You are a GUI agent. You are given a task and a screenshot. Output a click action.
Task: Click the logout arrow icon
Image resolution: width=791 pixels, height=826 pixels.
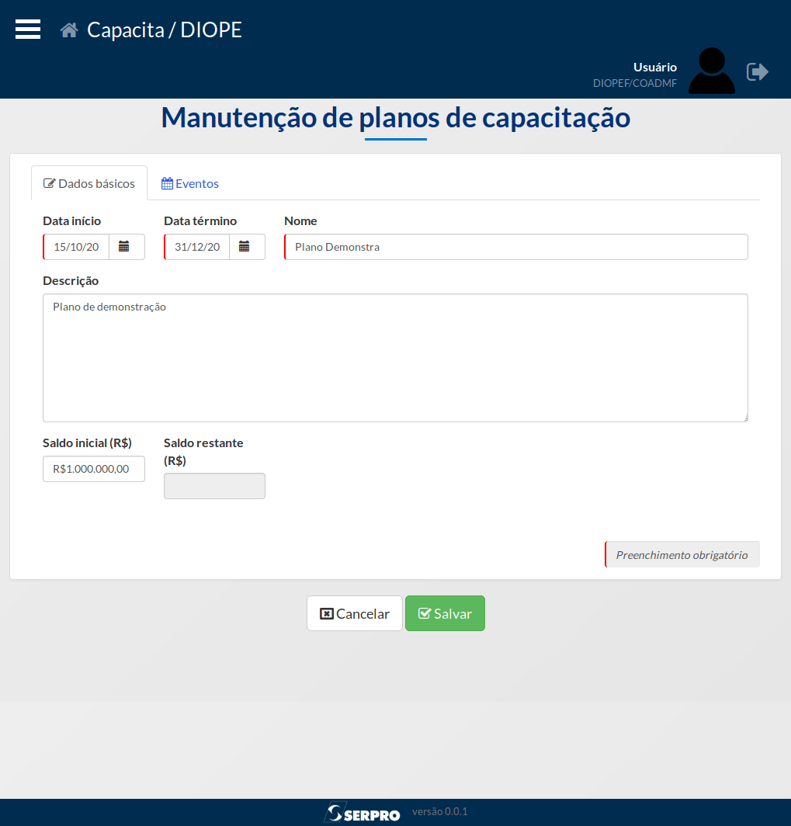point(757,71)
